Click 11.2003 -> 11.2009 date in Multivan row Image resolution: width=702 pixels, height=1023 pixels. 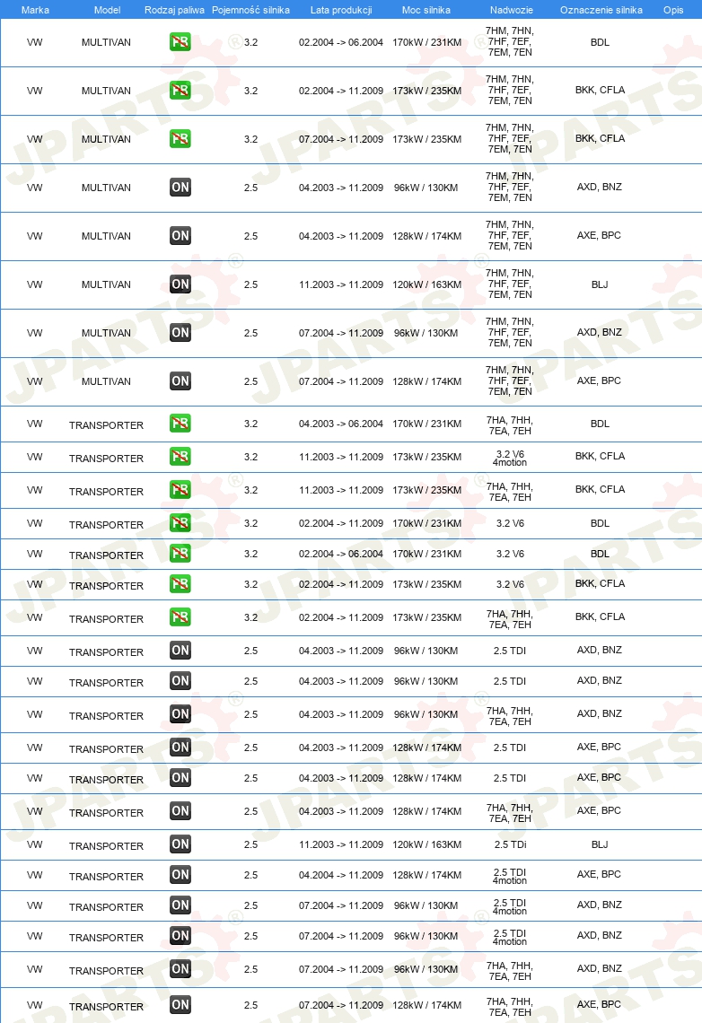tap(341, 284)
